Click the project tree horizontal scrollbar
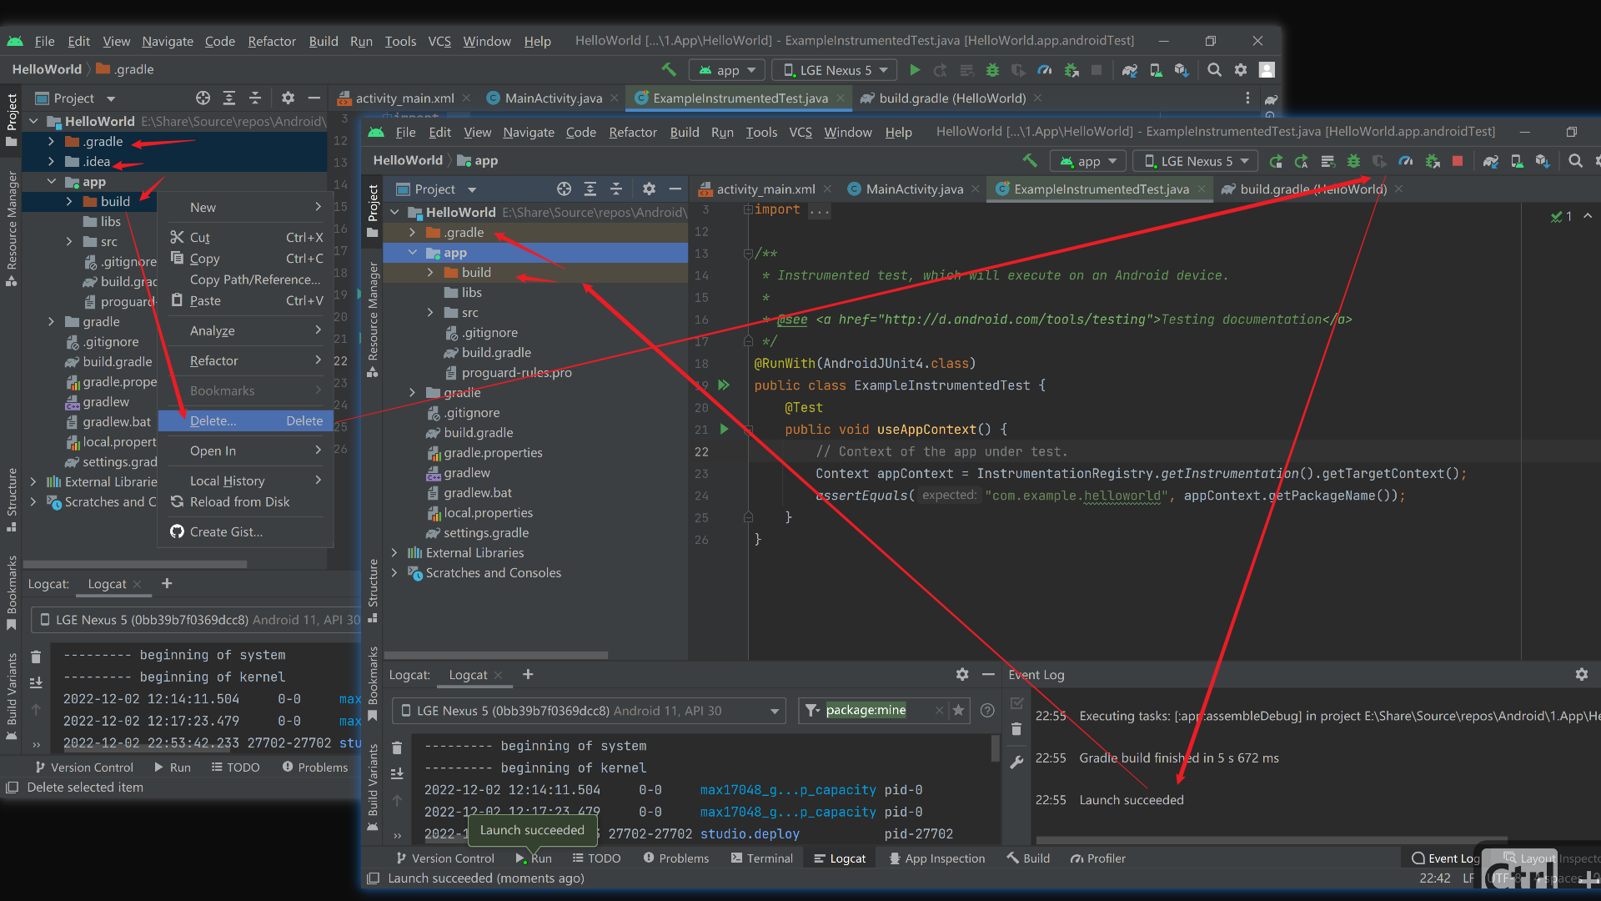Viewport: 1601px width, 901px height. click(496, 655)
